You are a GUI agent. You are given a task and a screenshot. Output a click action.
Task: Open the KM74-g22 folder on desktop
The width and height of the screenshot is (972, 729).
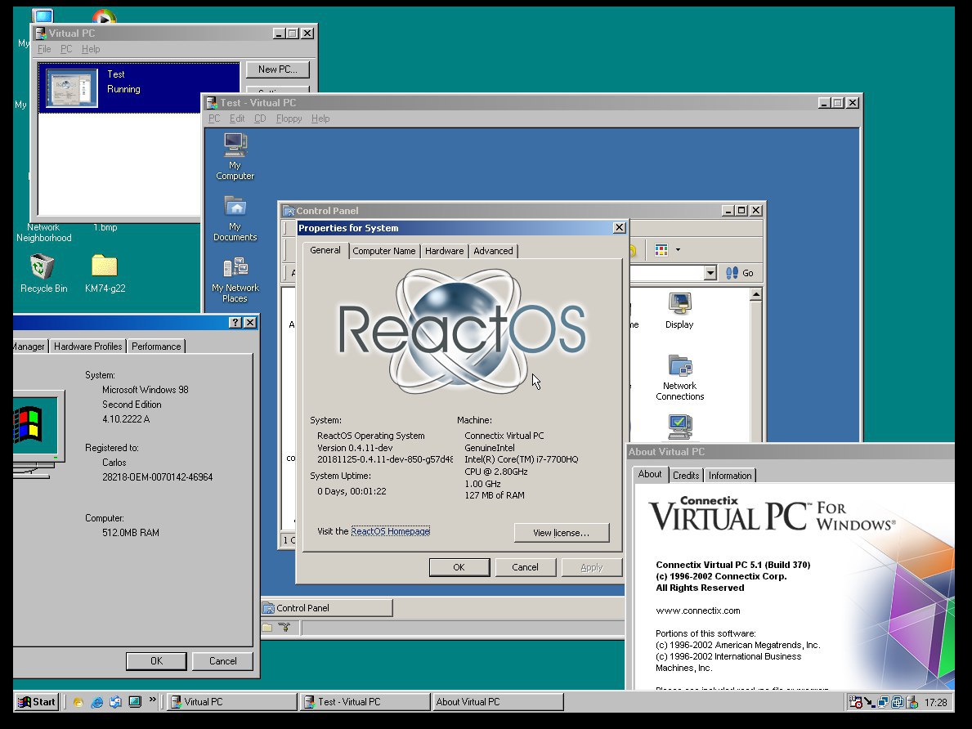pyautogui.click(x=105, y=273)
